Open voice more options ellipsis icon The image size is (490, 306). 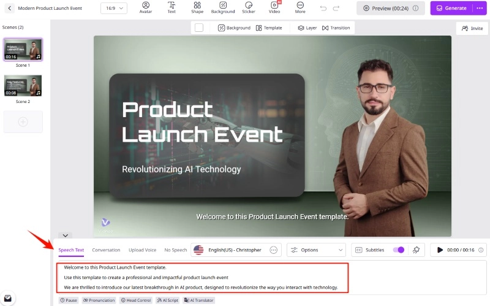(x=274, y=250)
